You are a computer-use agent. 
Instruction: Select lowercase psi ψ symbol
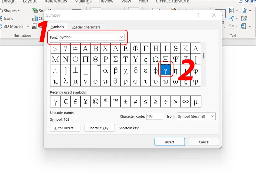click(x=196, y=81)
